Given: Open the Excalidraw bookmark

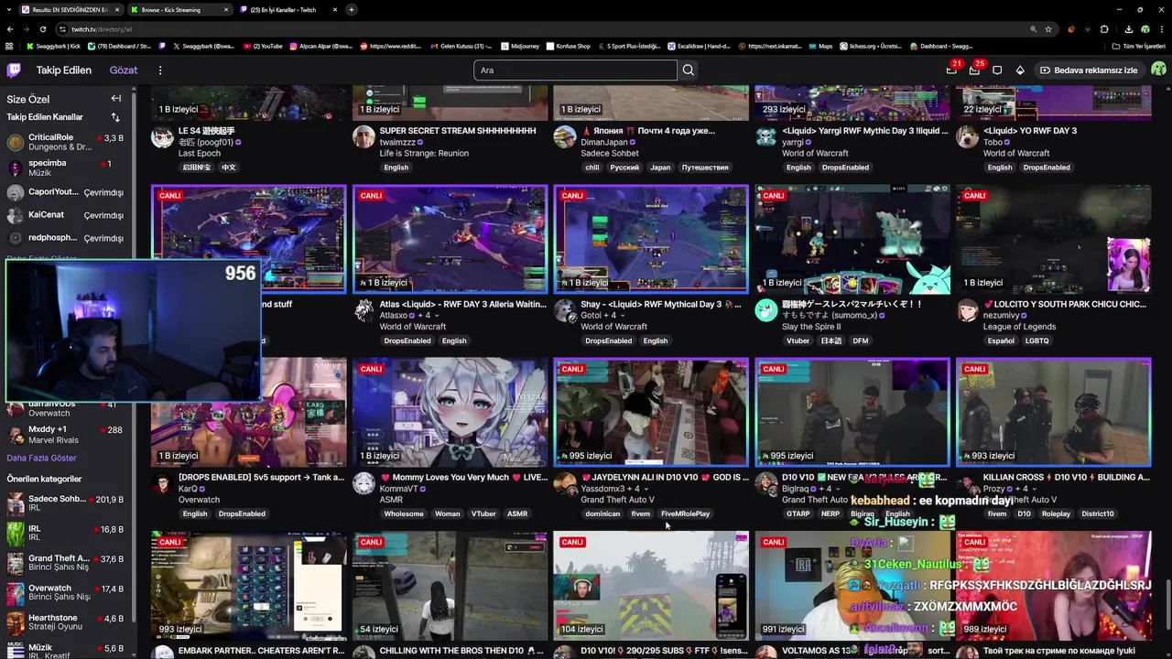Looking at the screenshot, I should (x=697, y=46).
